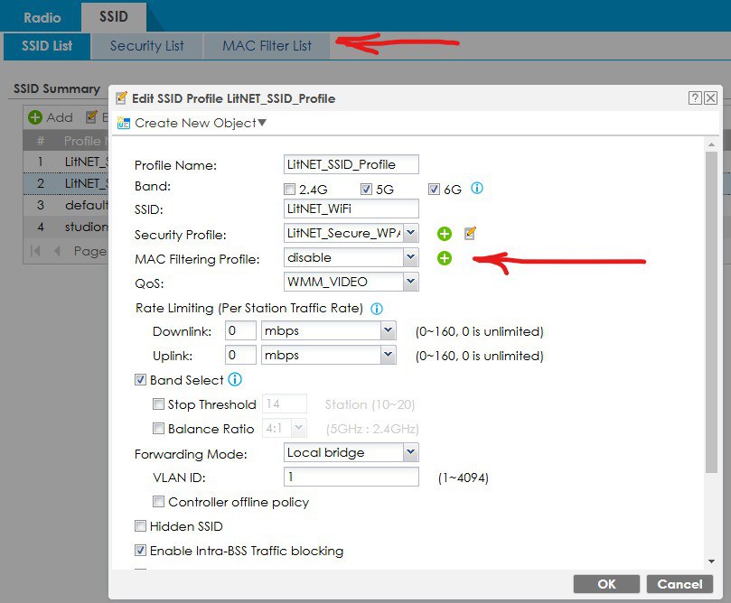Image resolution: width=731 pixels, height=603 pixels.
Task: Enable the Hidden SSID checkbox
Action: pos(140,526)
